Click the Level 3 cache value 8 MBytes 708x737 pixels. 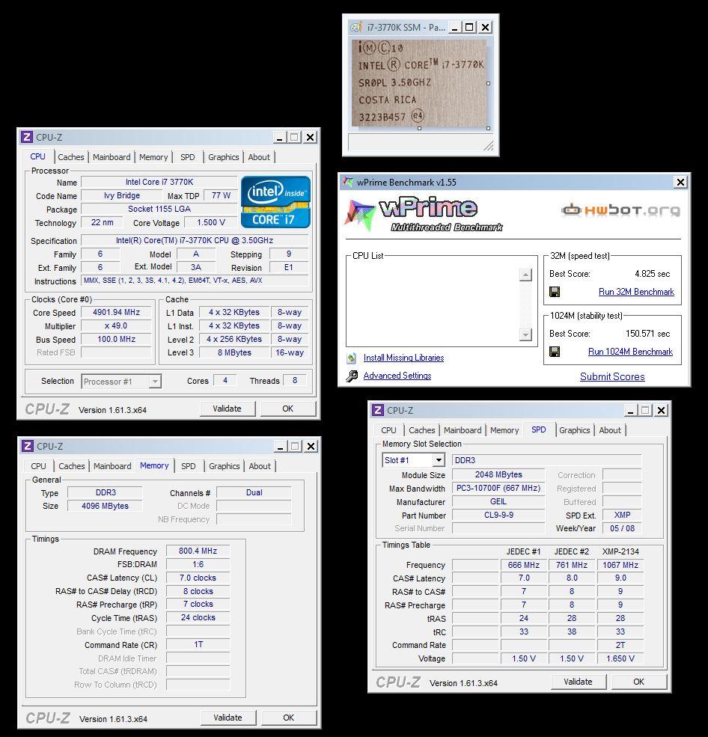234,352
